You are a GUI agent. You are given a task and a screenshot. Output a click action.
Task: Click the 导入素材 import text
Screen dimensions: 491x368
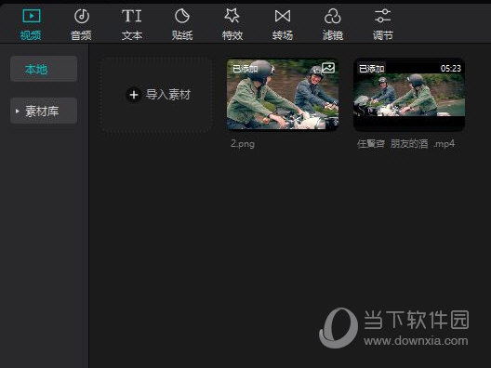pos(168,95)
